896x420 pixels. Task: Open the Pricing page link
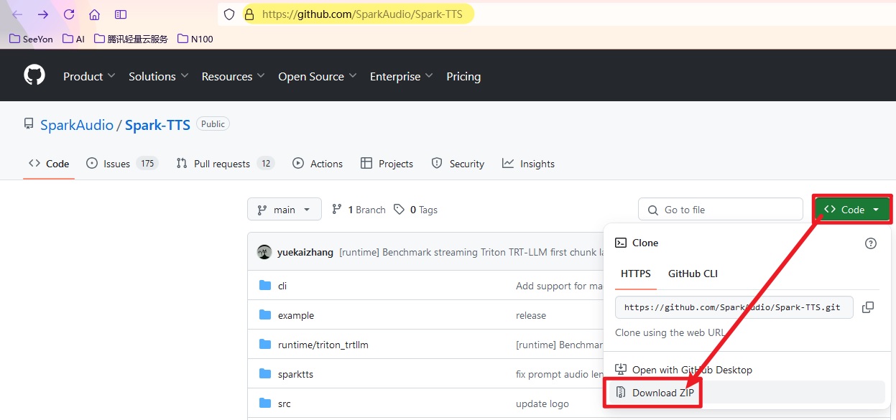(x=463, y=76)
